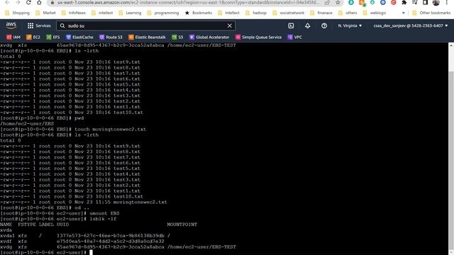Open the IAM service shortcut
Image resolution: width=454 pixels, height=255 pixels.
[13, 37]
